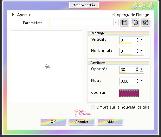
Task: Confirm with the OK button
Action: (x=53, y=122)
